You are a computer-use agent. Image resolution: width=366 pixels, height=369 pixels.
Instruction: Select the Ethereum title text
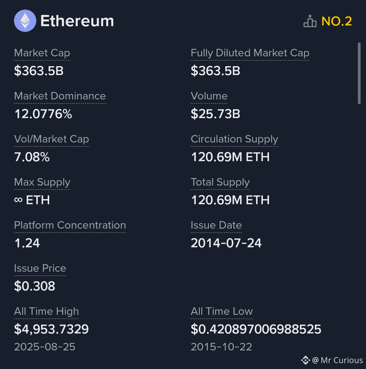click(77, 21)
